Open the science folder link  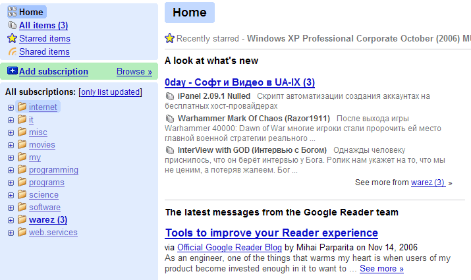[44, 194]
